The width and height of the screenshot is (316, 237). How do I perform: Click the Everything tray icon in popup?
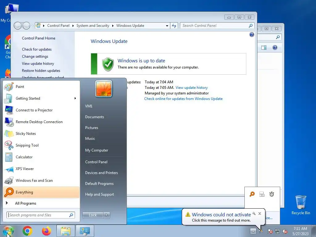[x=252, y=194]
